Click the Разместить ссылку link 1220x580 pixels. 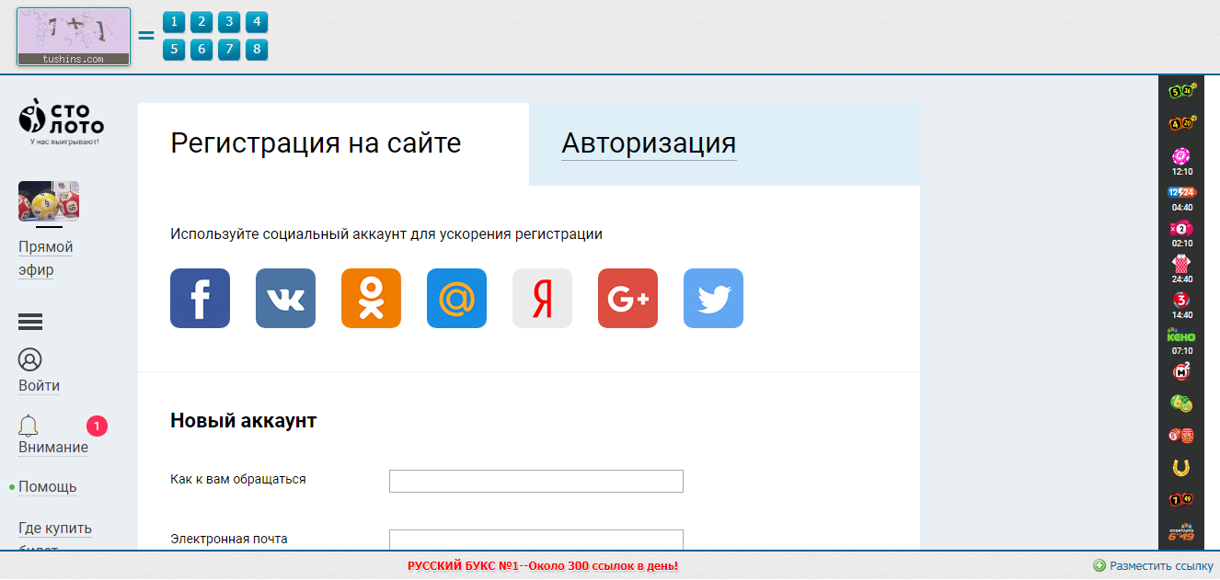click(x=1161, y=566)
